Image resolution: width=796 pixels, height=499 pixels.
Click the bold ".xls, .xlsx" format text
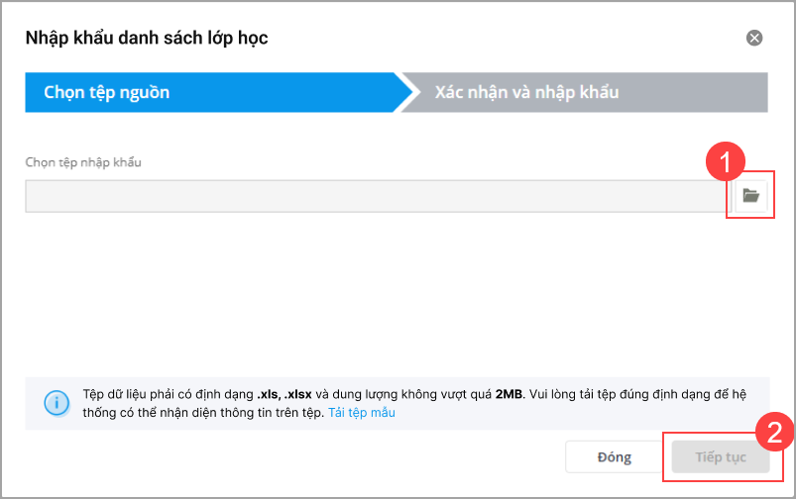(284, 394)
